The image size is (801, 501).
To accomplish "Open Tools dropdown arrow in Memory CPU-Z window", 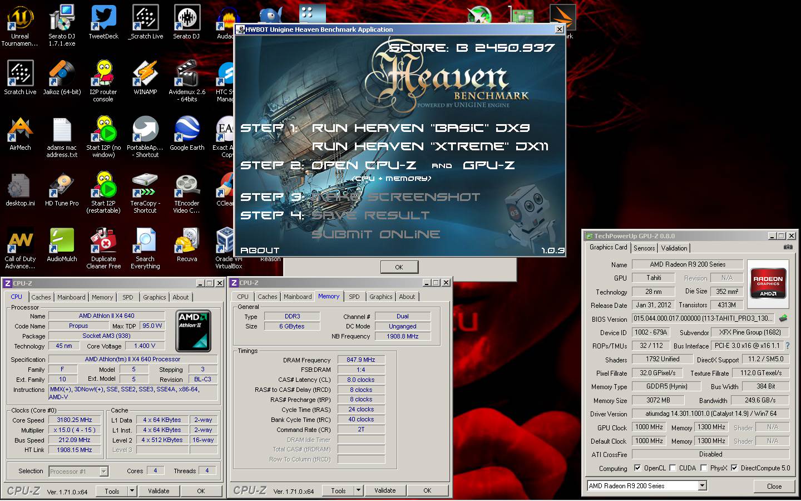I will 358,490.
